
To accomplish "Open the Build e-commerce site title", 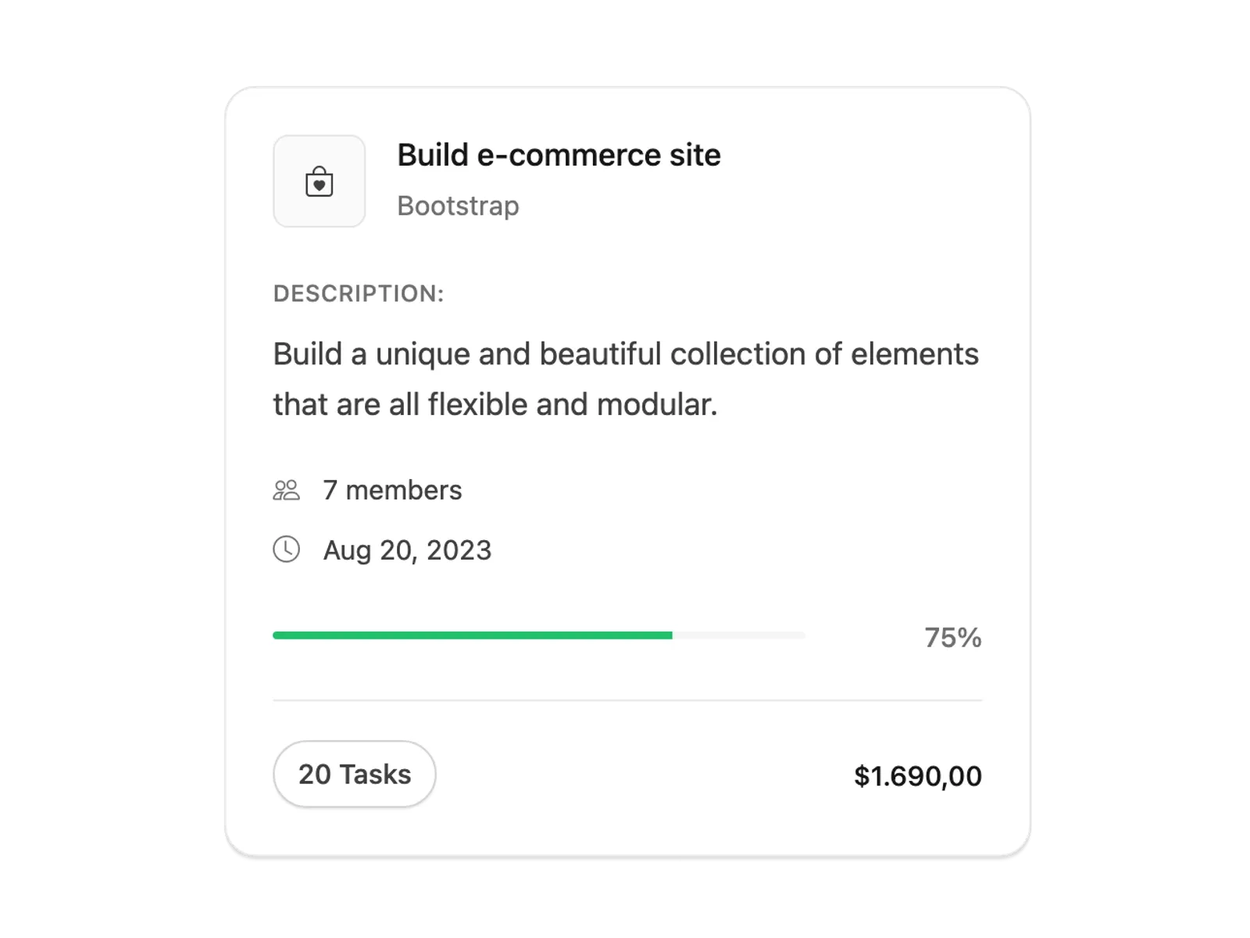I will (x=559, y=155).
